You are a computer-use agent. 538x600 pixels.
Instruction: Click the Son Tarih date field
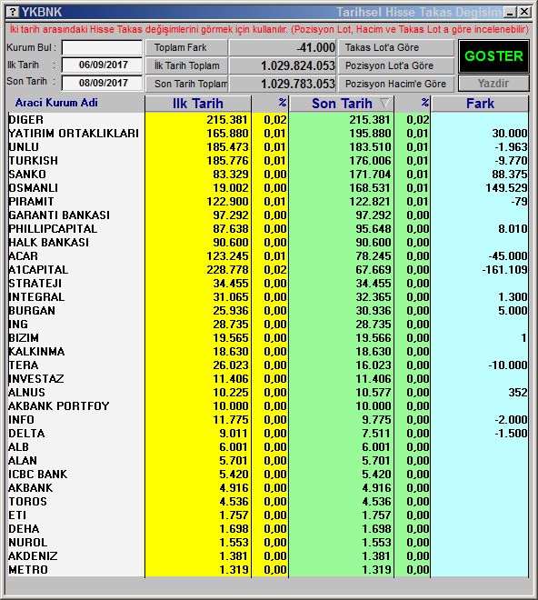pos(102,83)
